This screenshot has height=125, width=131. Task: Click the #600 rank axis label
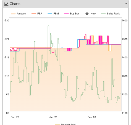pyautogui.click(x=125, y=21)
